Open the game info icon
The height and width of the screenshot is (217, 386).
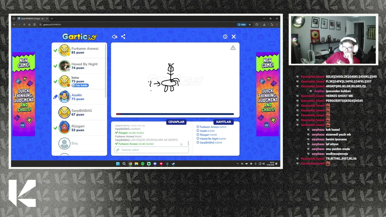click(225, 36)
